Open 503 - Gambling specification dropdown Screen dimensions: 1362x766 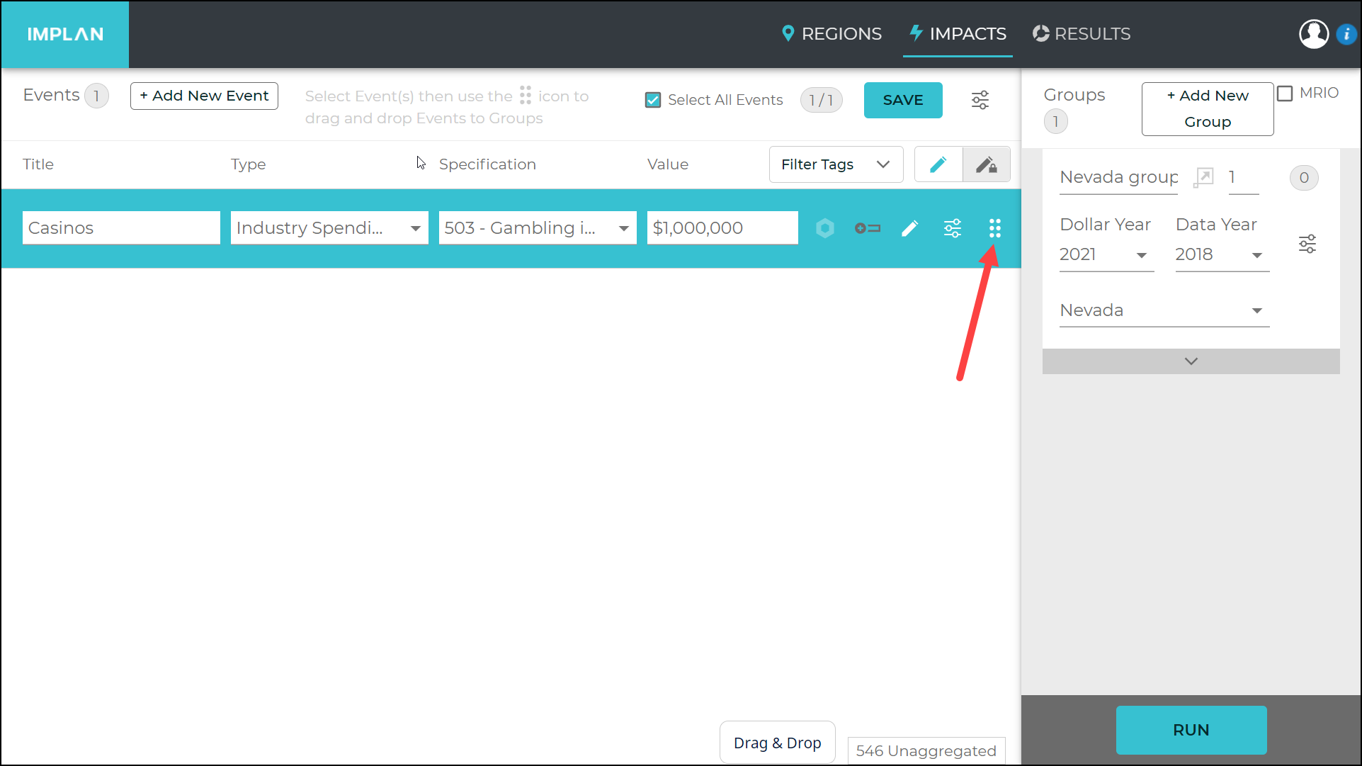538,228
